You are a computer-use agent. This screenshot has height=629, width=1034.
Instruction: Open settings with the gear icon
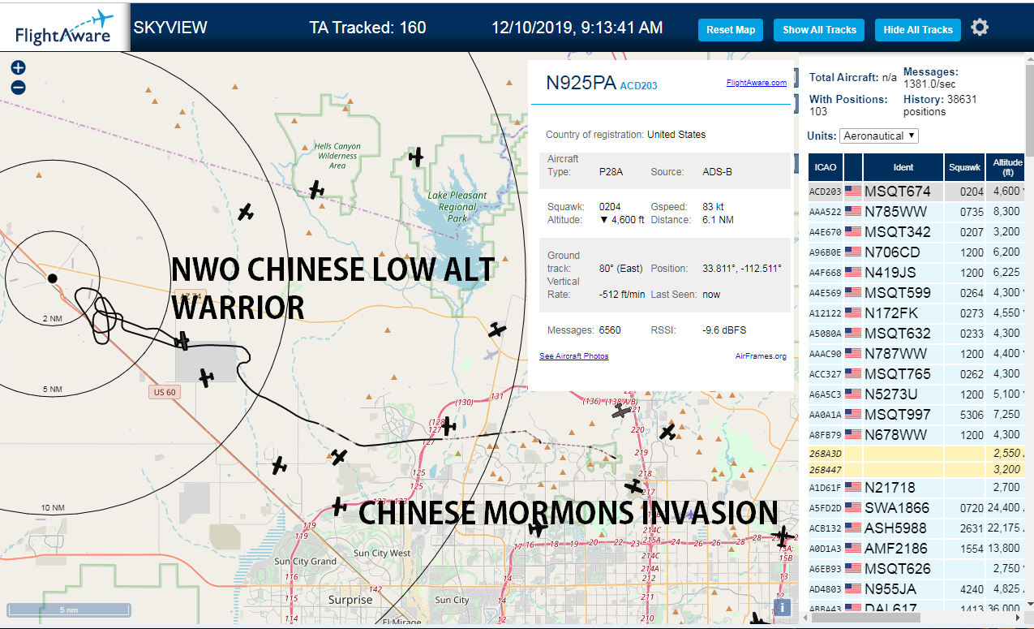pyautogui.click(x=980, y=28)
